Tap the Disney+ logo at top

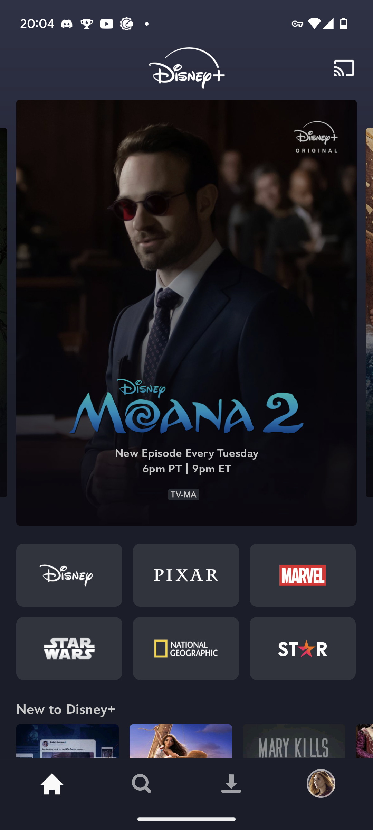pos(186,68)
